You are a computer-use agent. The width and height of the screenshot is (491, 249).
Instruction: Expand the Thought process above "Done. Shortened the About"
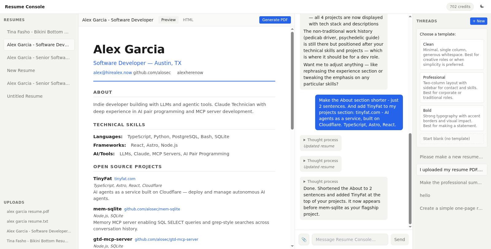coord(321,182)
